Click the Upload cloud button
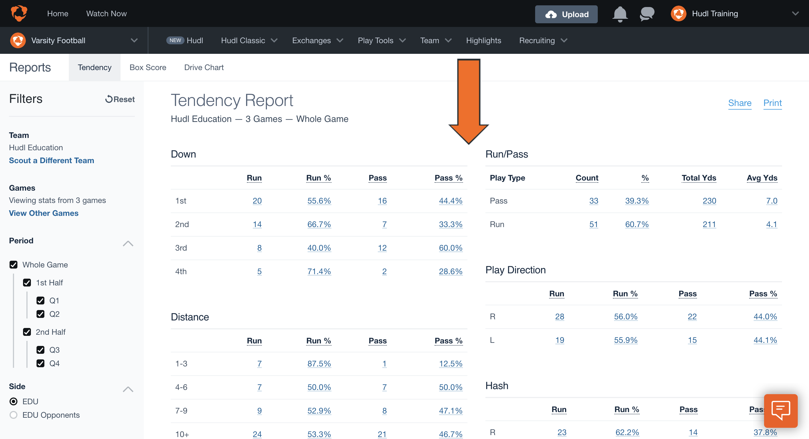 coord(566,14)
